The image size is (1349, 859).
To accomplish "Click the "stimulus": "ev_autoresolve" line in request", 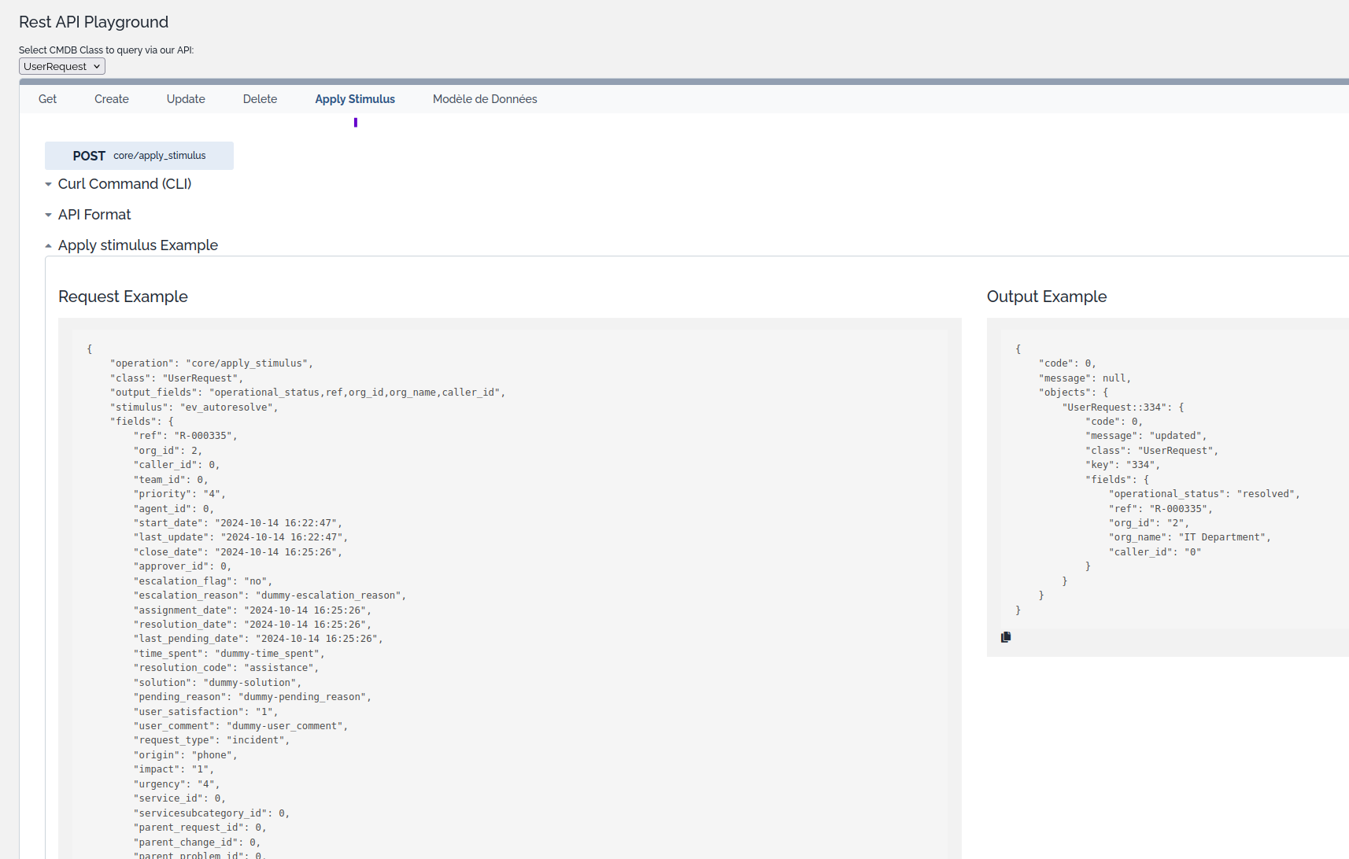I will coord(194,407).
